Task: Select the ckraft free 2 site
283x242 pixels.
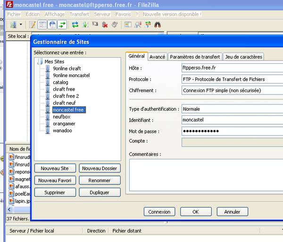Action: pos(66,96)
